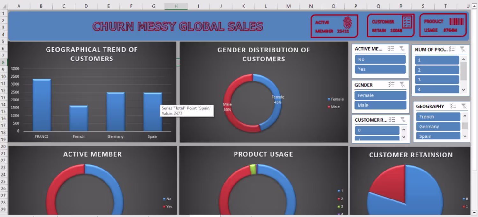Click the Gender Distribution of Customers chart title
The image size is (478, 217).
[x=264, y=54]
